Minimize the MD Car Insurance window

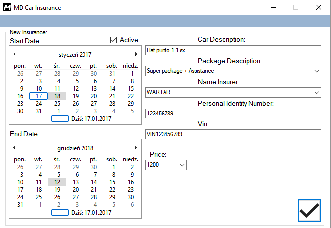pos(273,8)
